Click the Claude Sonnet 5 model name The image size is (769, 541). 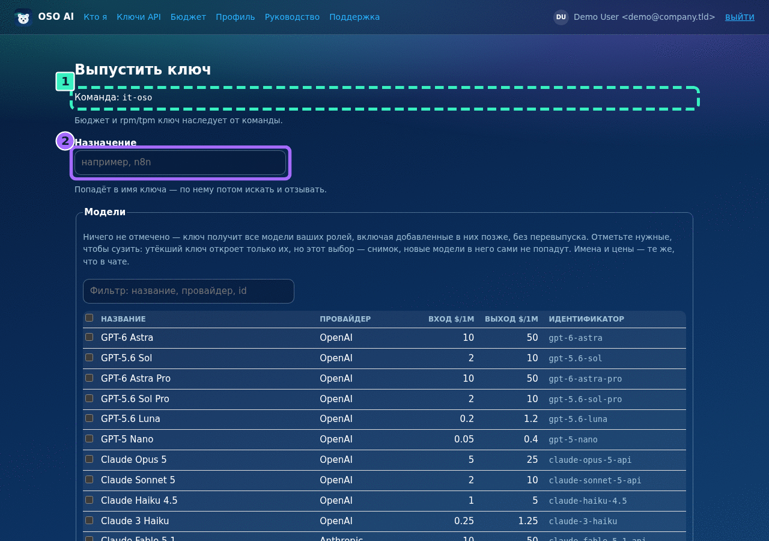pyautogui.click(x=138, y=480)
